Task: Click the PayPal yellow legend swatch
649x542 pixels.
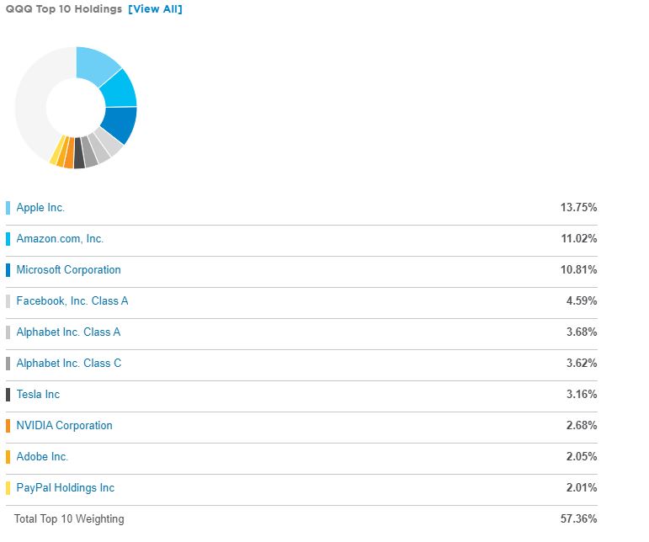Action: point(8,488)
